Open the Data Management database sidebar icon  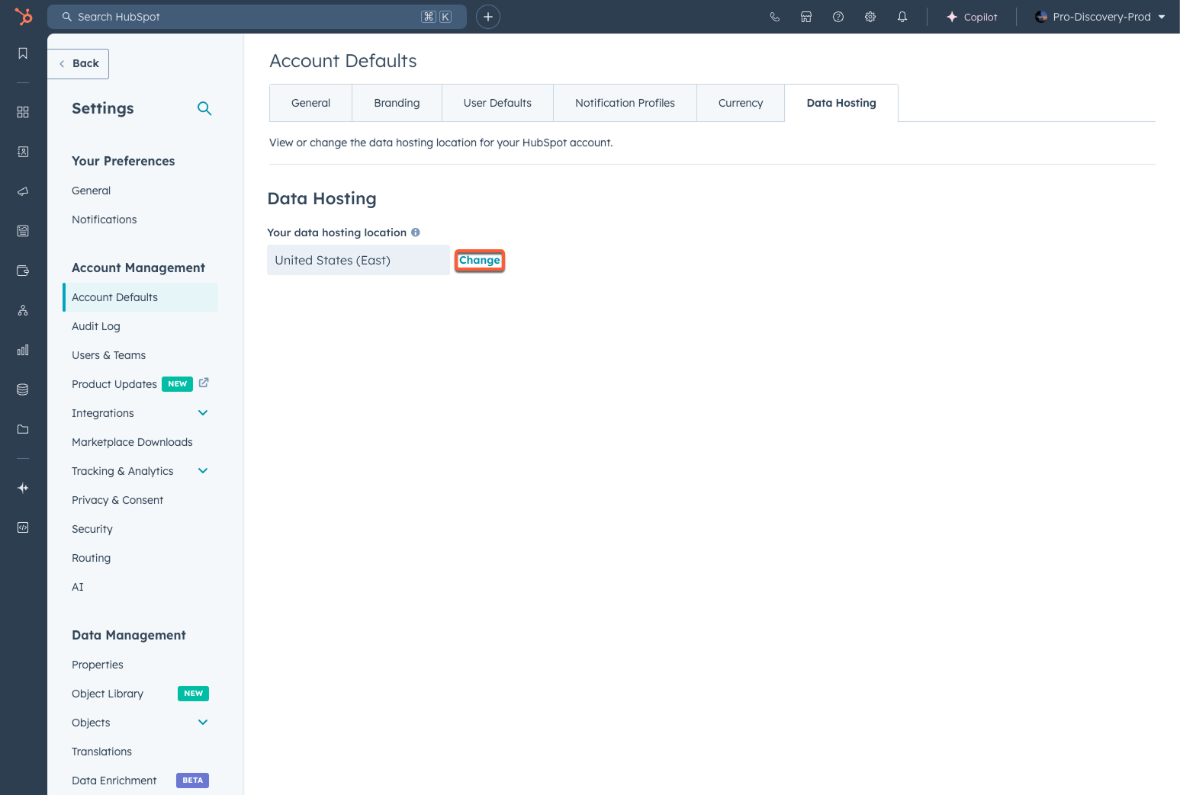[22, 389]
